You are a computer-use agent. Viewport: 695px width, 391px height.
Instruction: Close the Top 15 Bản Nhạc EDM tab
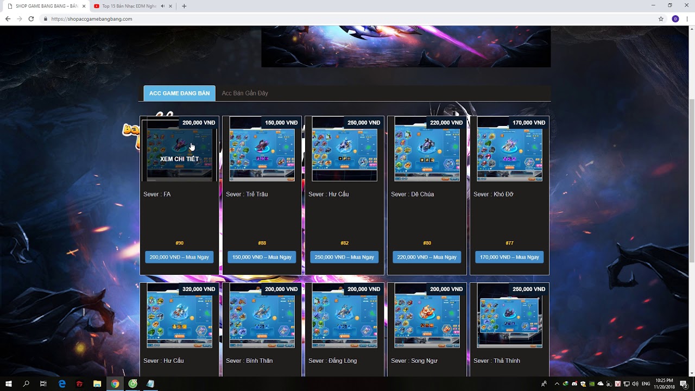[x=170, y=6]
